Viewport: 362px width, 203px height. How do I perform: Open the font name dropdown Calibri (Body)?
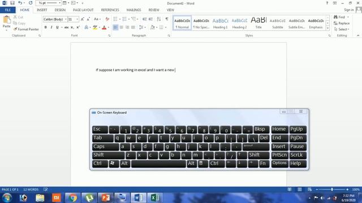click(66, 19)
